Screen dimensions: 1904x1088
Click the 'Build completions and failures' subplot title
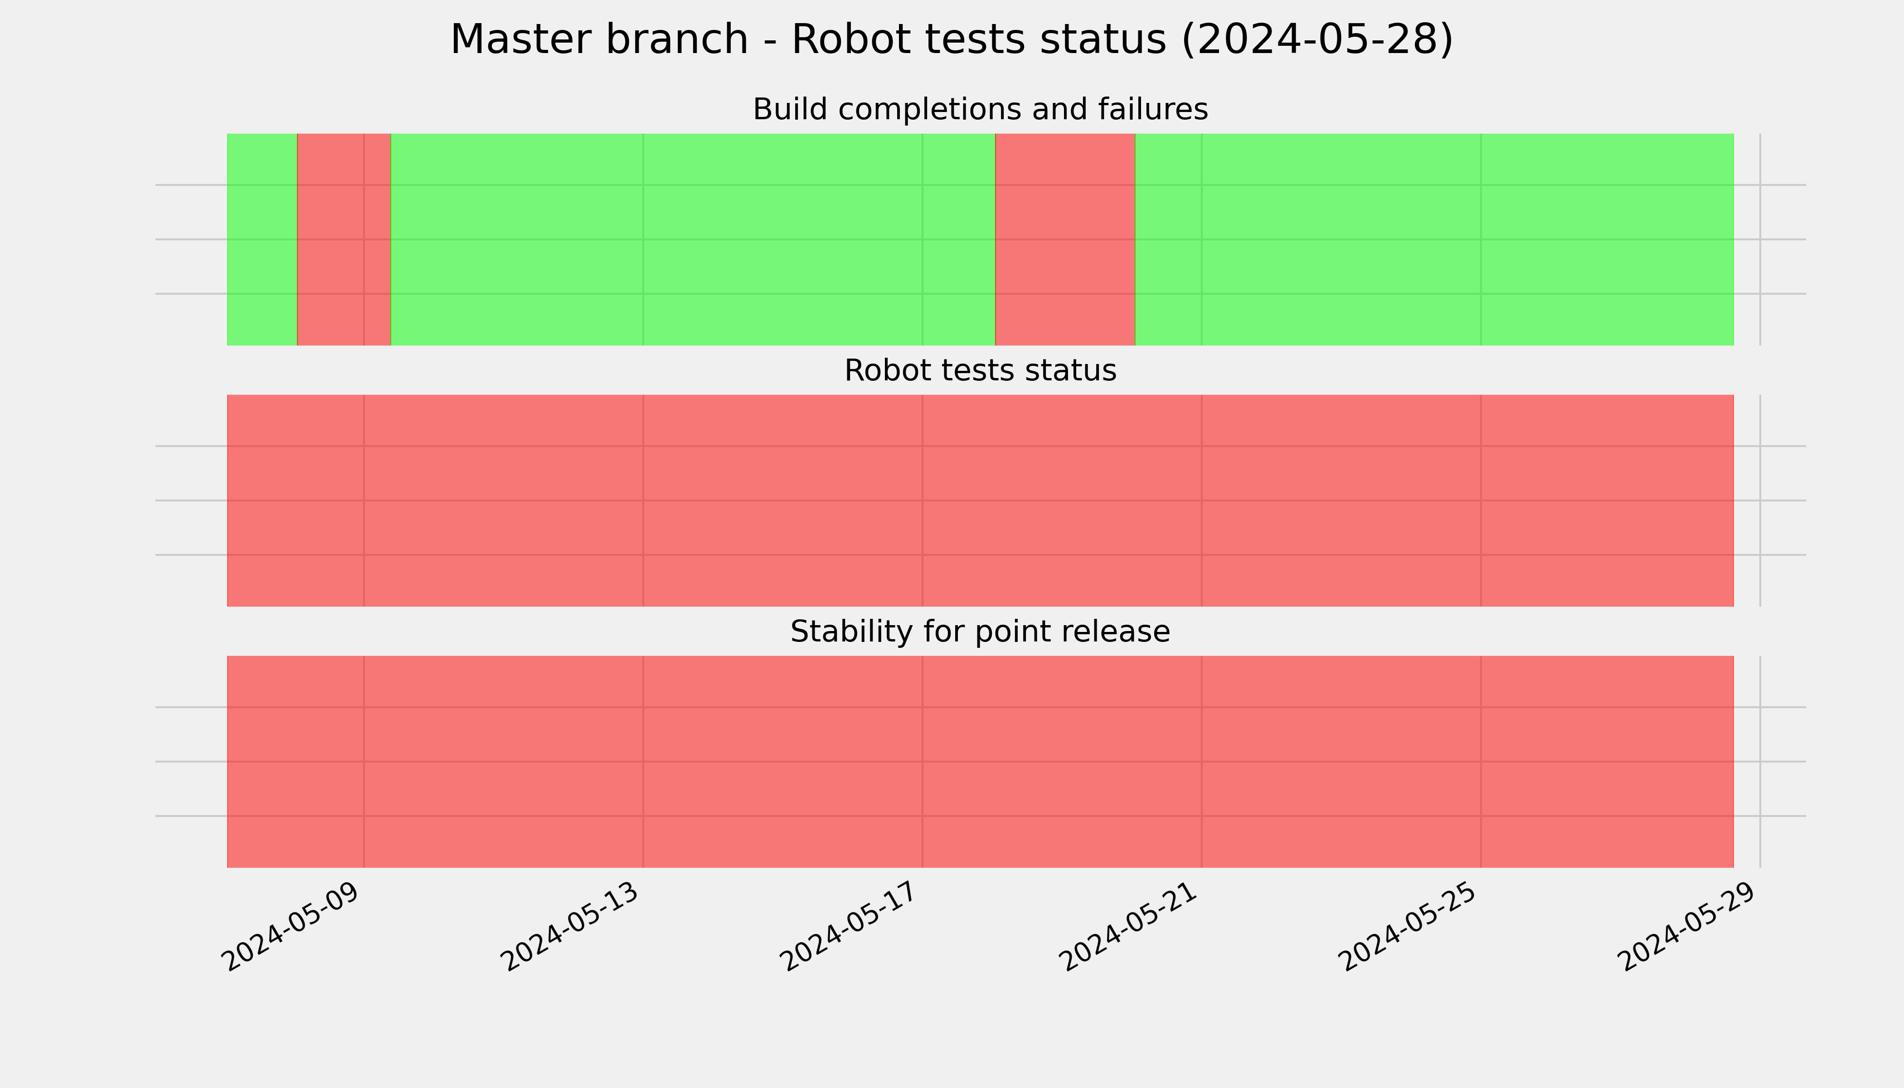[980, 109]
